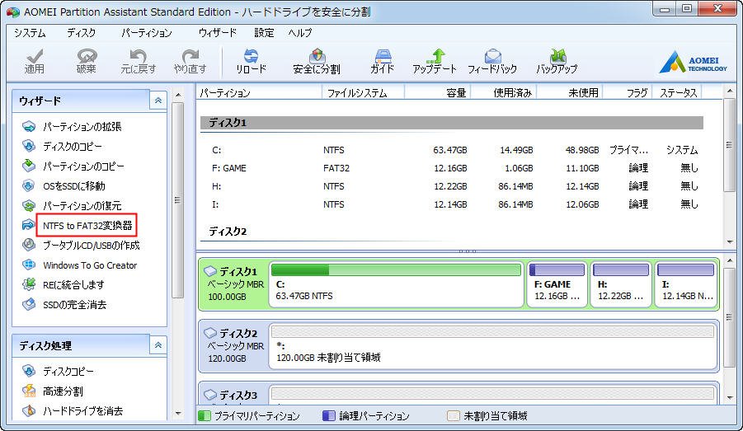
Task: Select the H: 12.22GB block in the disk map
Action: coord(621,284)
